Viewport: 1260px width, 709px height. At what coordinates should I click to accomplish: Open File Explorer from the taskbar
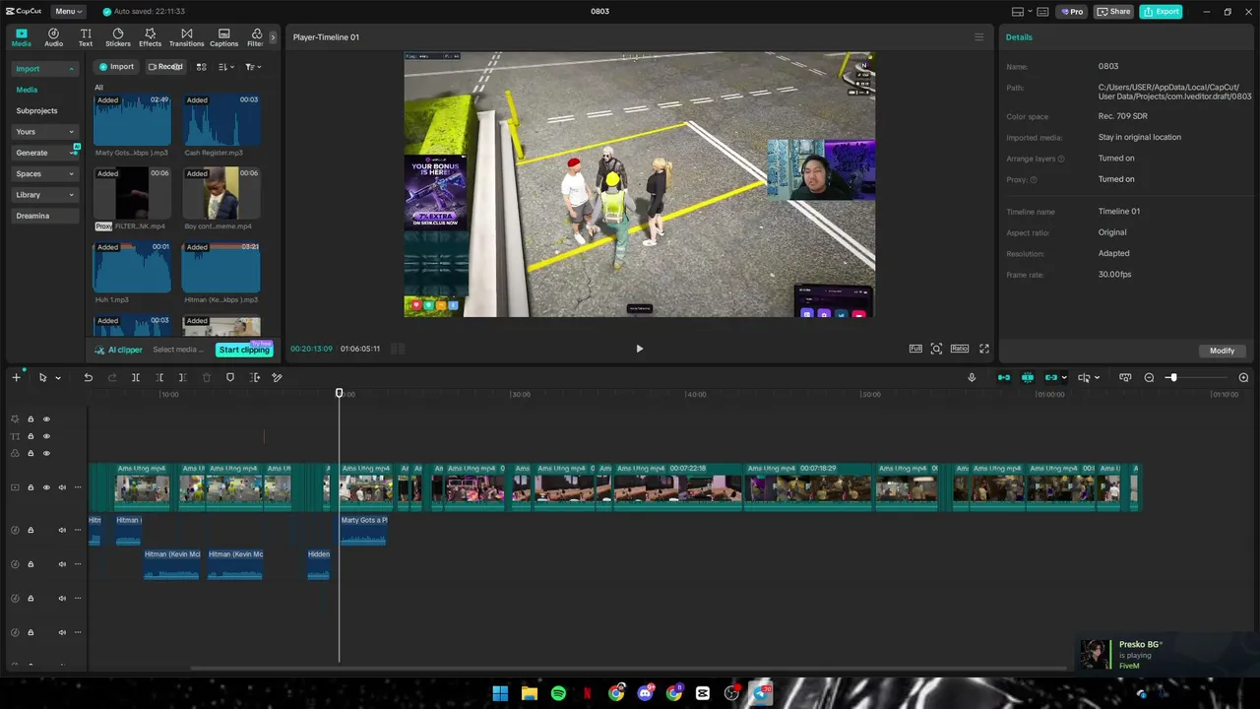tap(530, 693)
